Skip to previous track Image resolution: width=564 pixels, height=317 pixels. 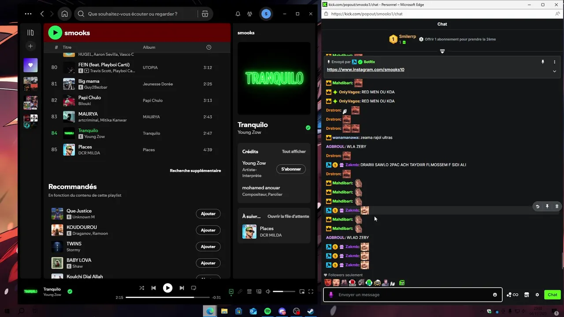153,288
